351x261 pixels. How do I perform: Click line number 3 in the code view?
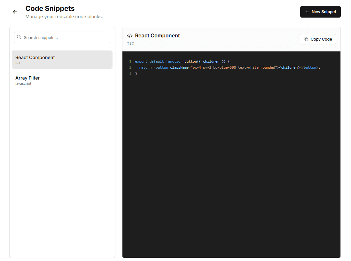(x=130, y=73)
